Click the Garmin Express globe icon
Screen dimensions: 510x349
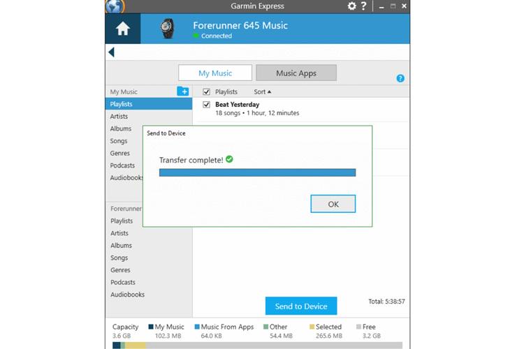pos(115,6)
